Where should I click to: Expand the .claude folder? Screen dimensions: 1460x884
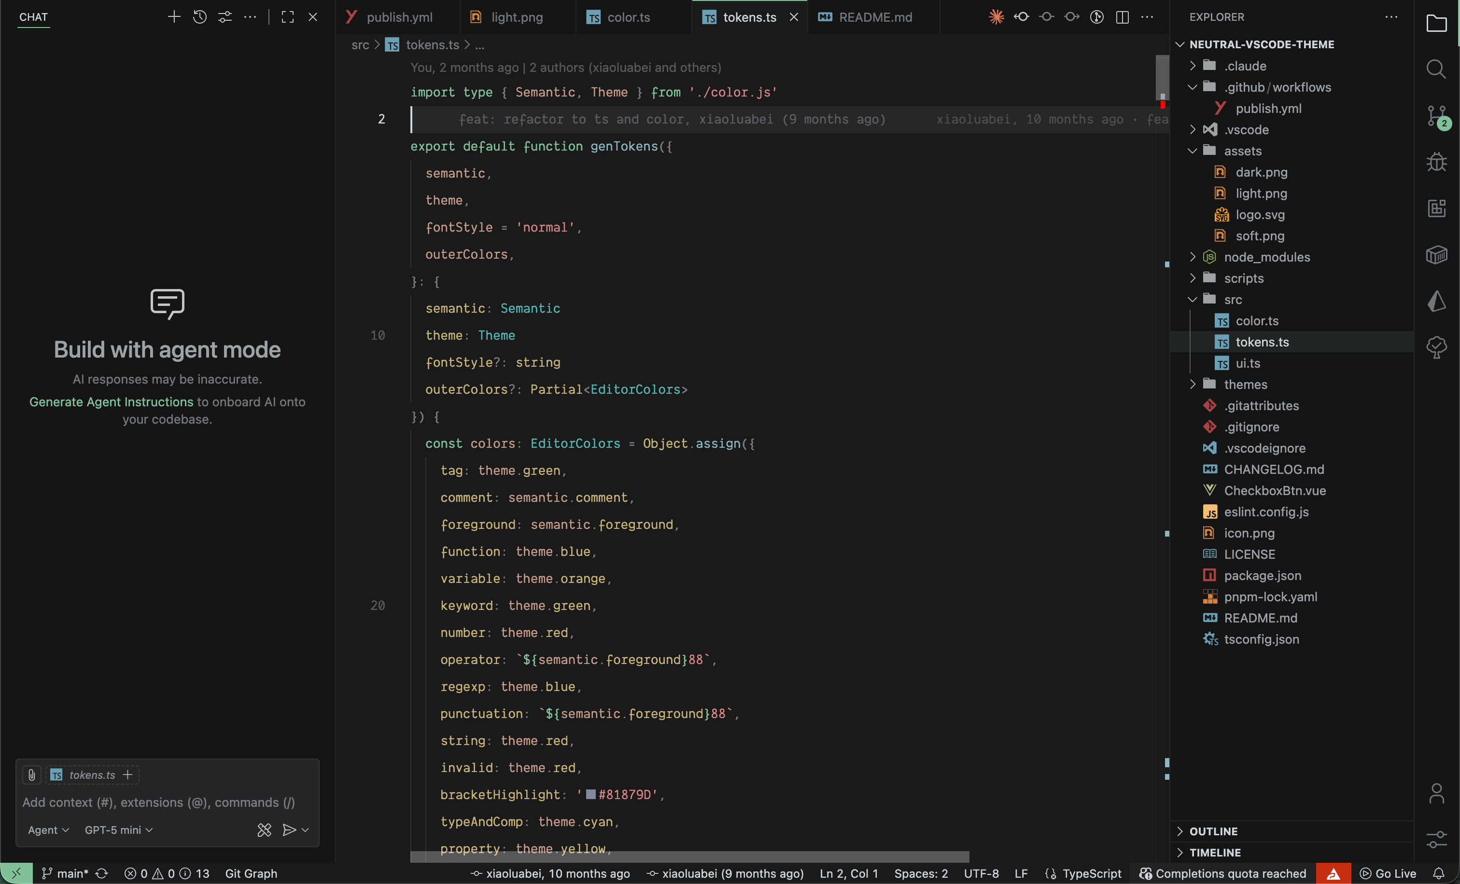coord(1292,66)
